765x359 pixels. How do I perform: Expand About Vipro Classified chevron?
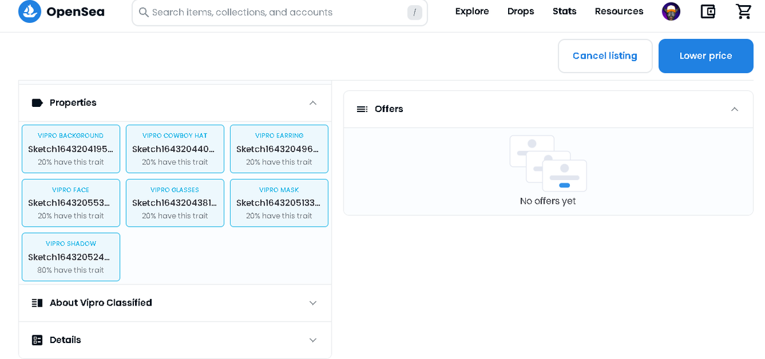click(x=312, y=303)
